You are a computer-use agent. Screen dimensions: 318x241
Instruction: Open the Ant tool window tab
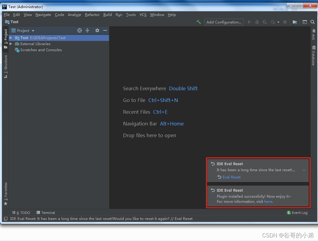[x=313, y=34]
